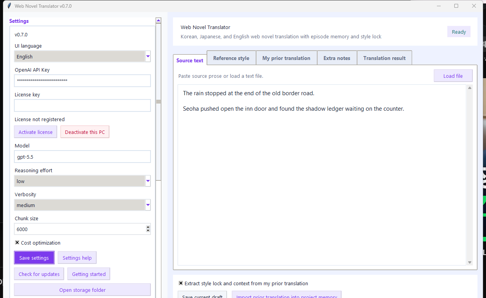The height and width of the screenshot is (298, 486).
Task: Click 'Paste source prose or load a text file' hint
Action: pos(221,76)
